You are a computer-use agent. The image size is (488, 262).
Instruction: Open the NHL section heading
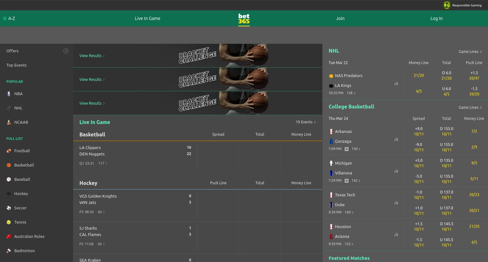click(x=334, y=51)
